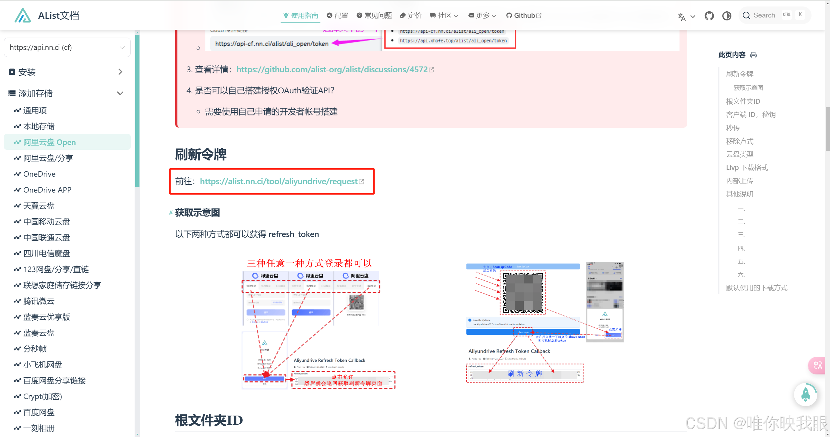Click the print page icon
Image resolution: width=830 pixels, height=437 pixels.
point(753,55)
